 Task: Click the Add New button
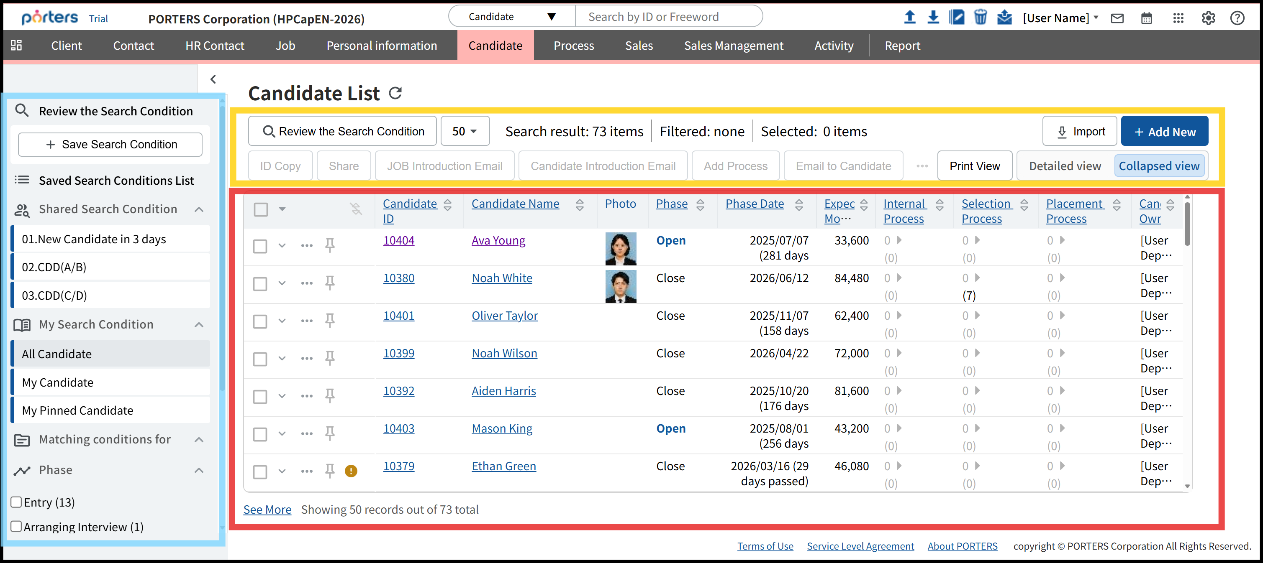click(1164, 131)
